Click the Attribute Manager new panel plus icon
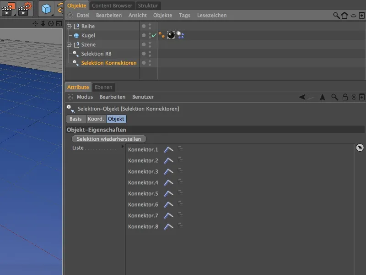 coord(362,97)
